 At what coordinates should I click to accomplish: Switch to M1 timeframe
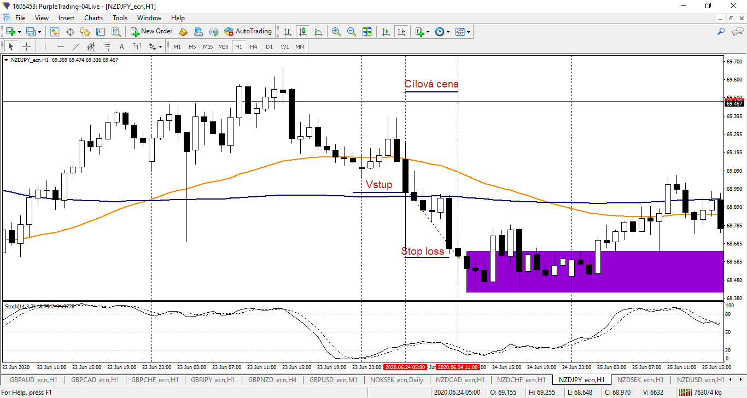coord(177,46)
